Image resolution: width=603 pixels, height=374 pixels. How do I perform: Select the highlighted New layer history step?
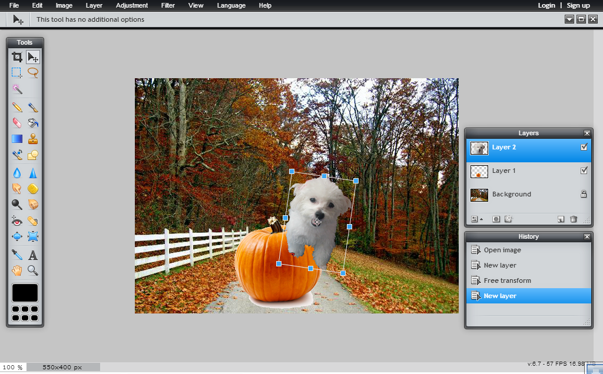(x=529, y=296)
